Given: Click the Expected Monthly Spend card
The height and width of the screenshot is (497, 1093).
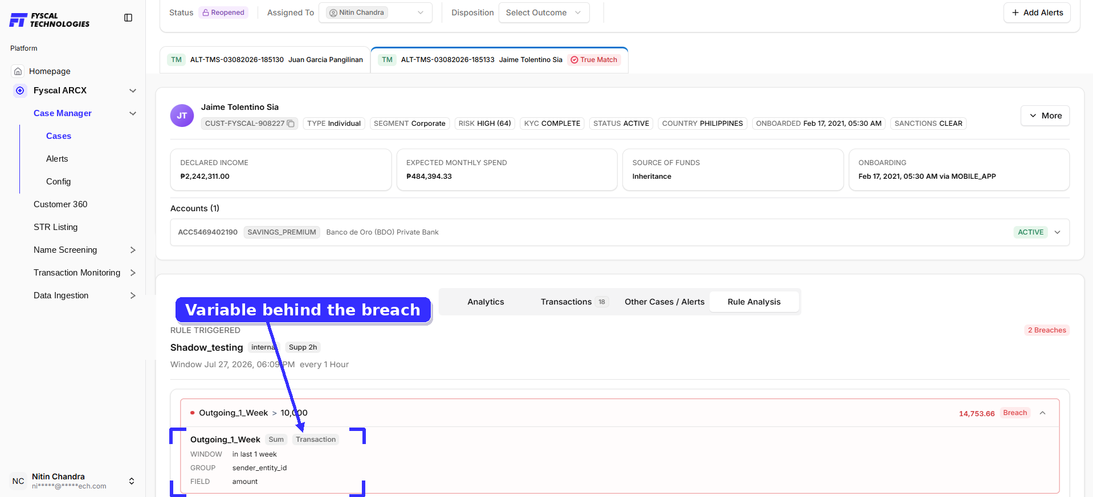Looking at the screenshot, I should pos(507,170).
